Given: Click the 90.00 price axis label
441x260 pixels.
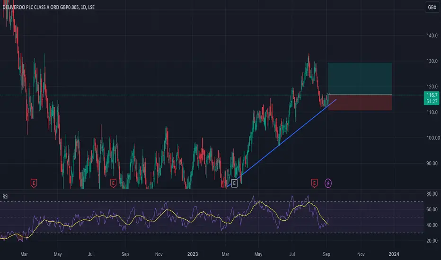Looking at the screenshot, I should point(432,163).
